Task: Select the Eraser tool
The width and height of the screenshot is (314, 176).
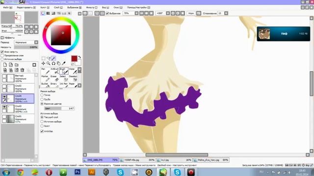Action: click(x=54, y=78)
